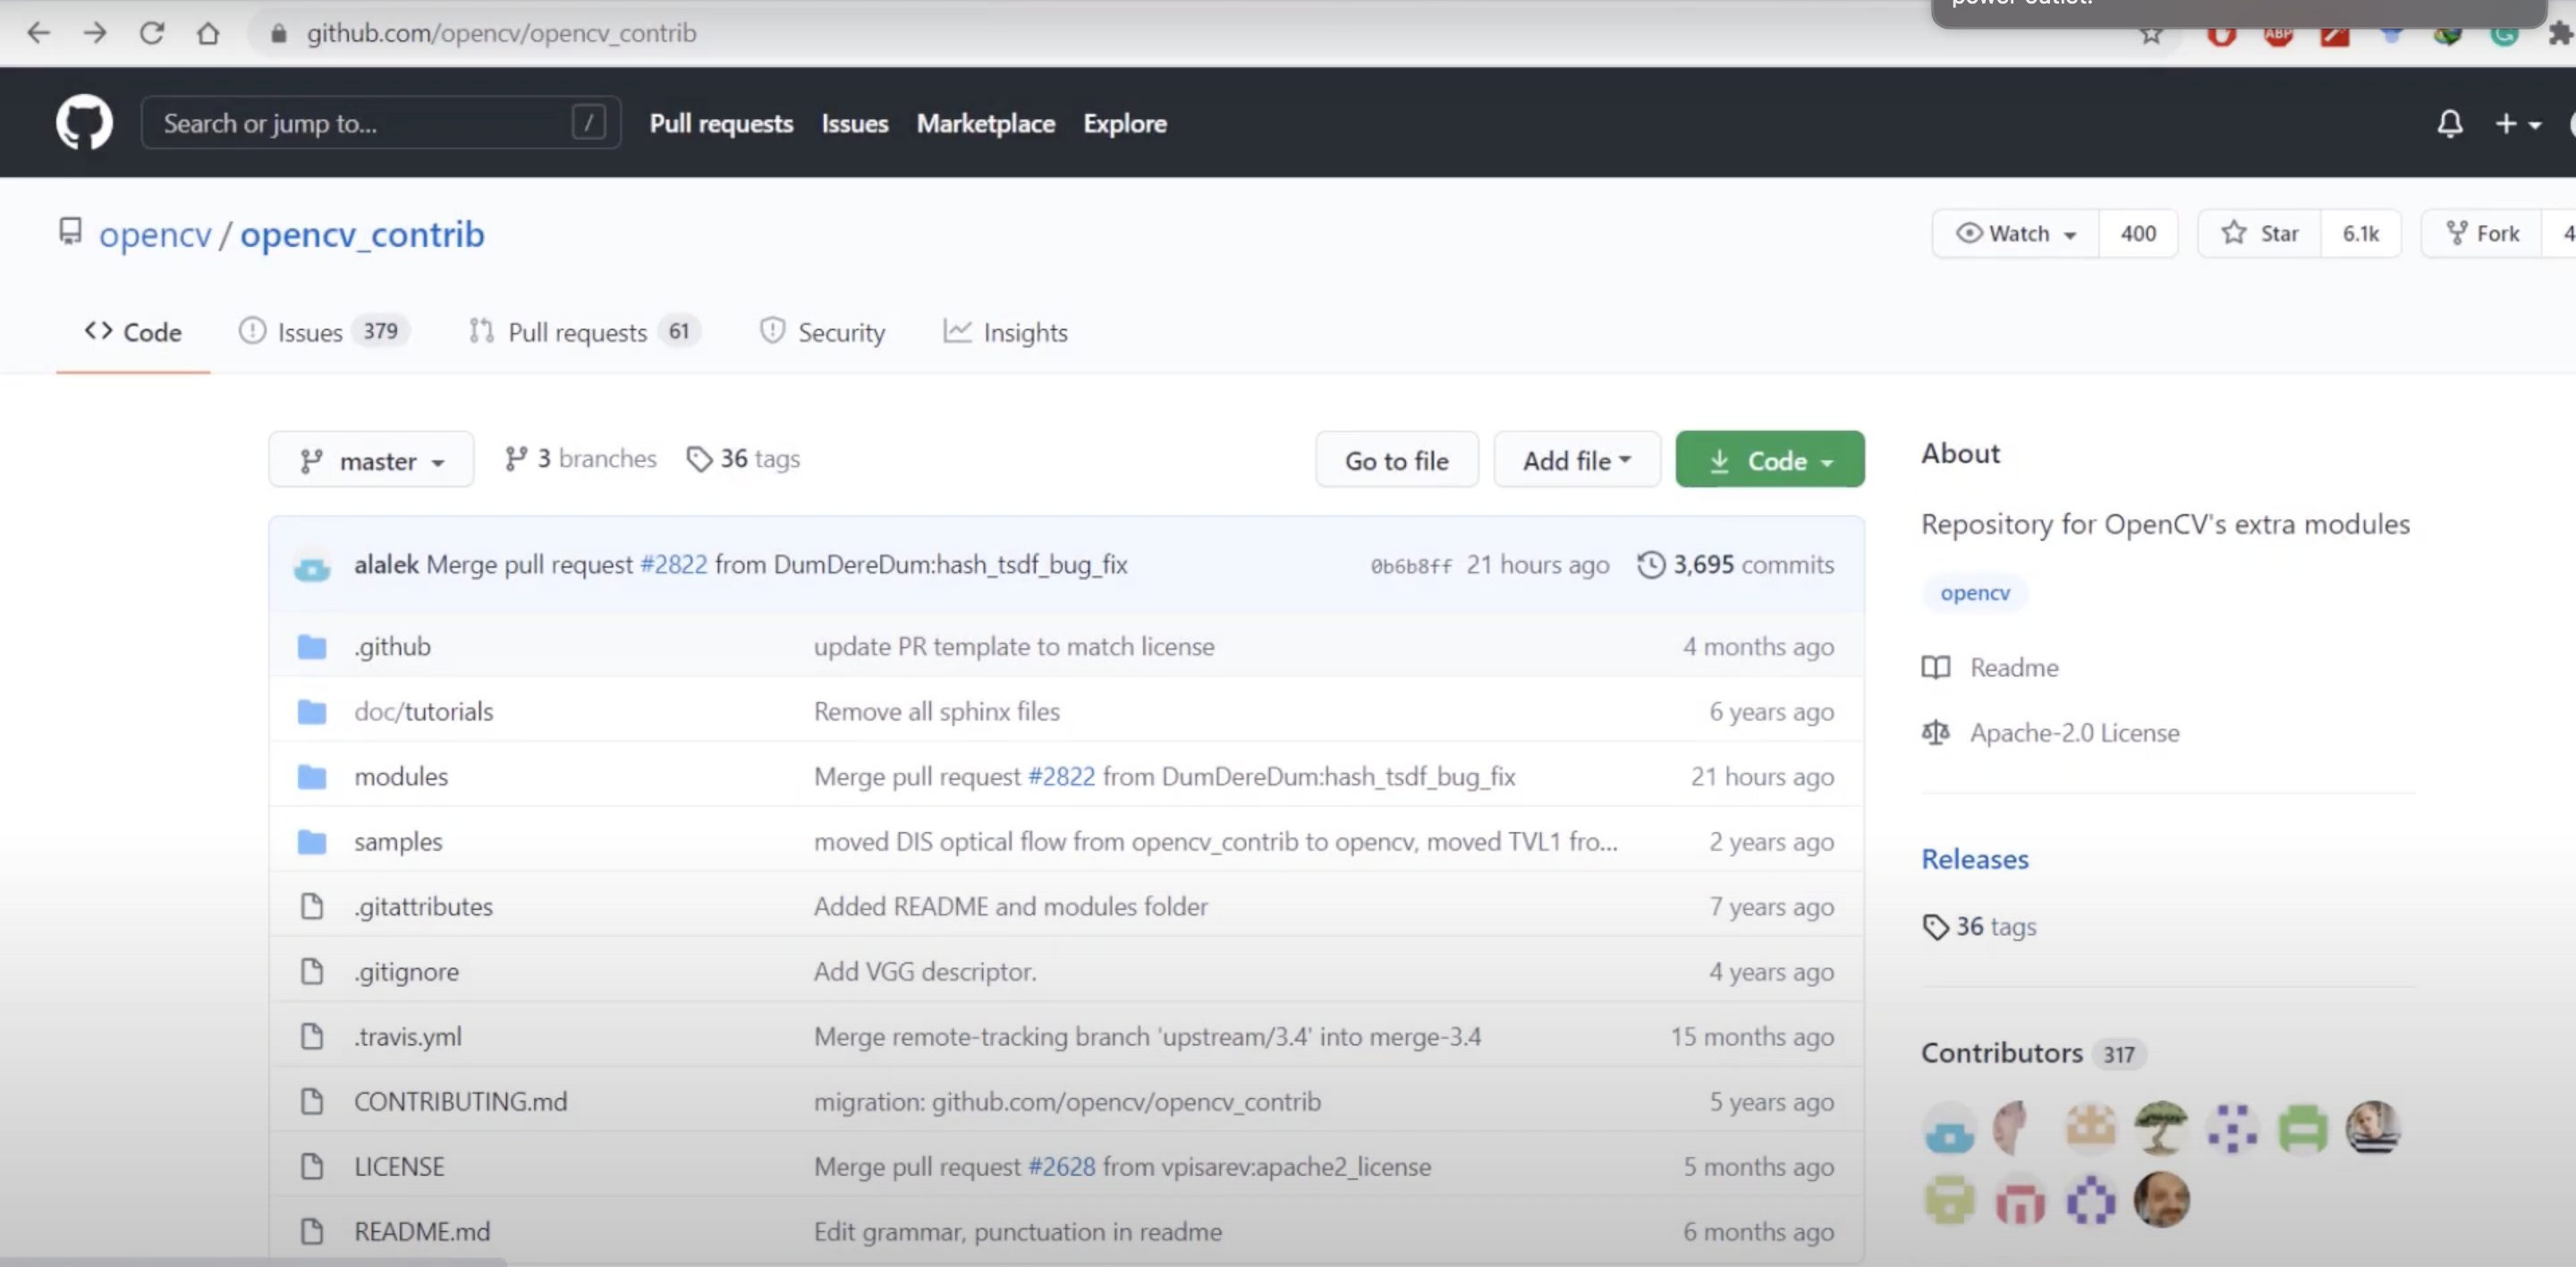Screen dimensions: 2576x1267
Task: Click the Readme book icon
Action: point(1936,667)
